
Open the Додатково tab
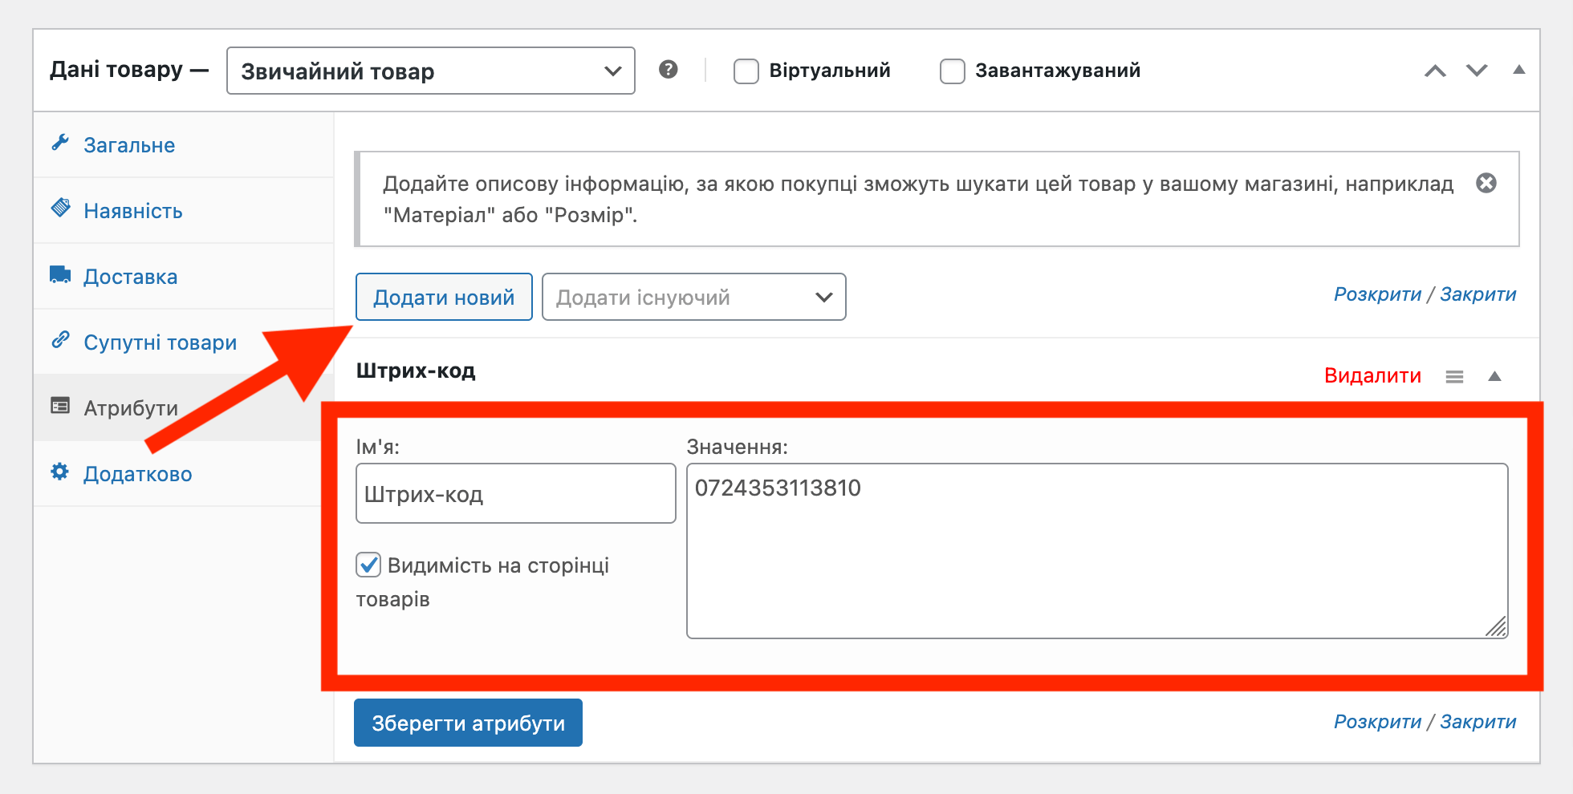pyautogui.click(x=183, y=474)
